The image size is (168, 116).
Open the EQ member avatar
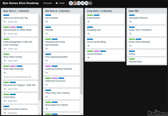[79, 3]
